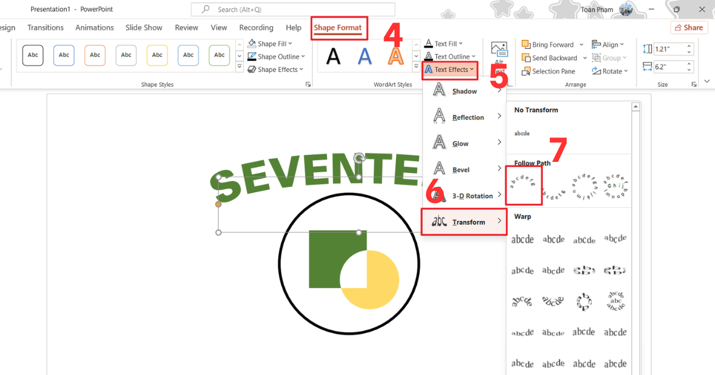715x375 pixels.
Task: Open the Text Outline dropdown
Action: click(449, 57)
